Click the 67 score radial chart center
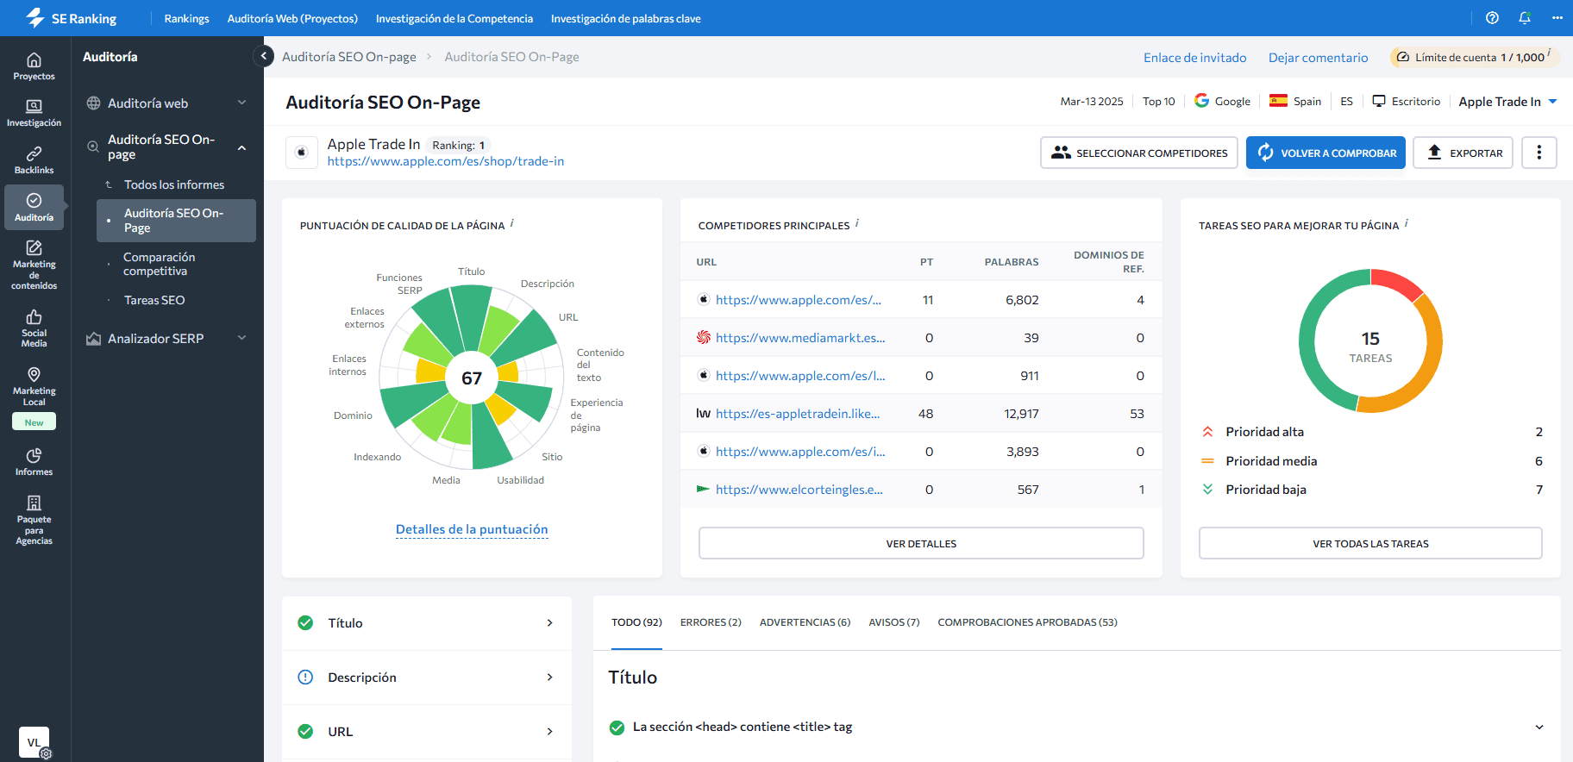The image size is (1573, 762). (472, 378)
